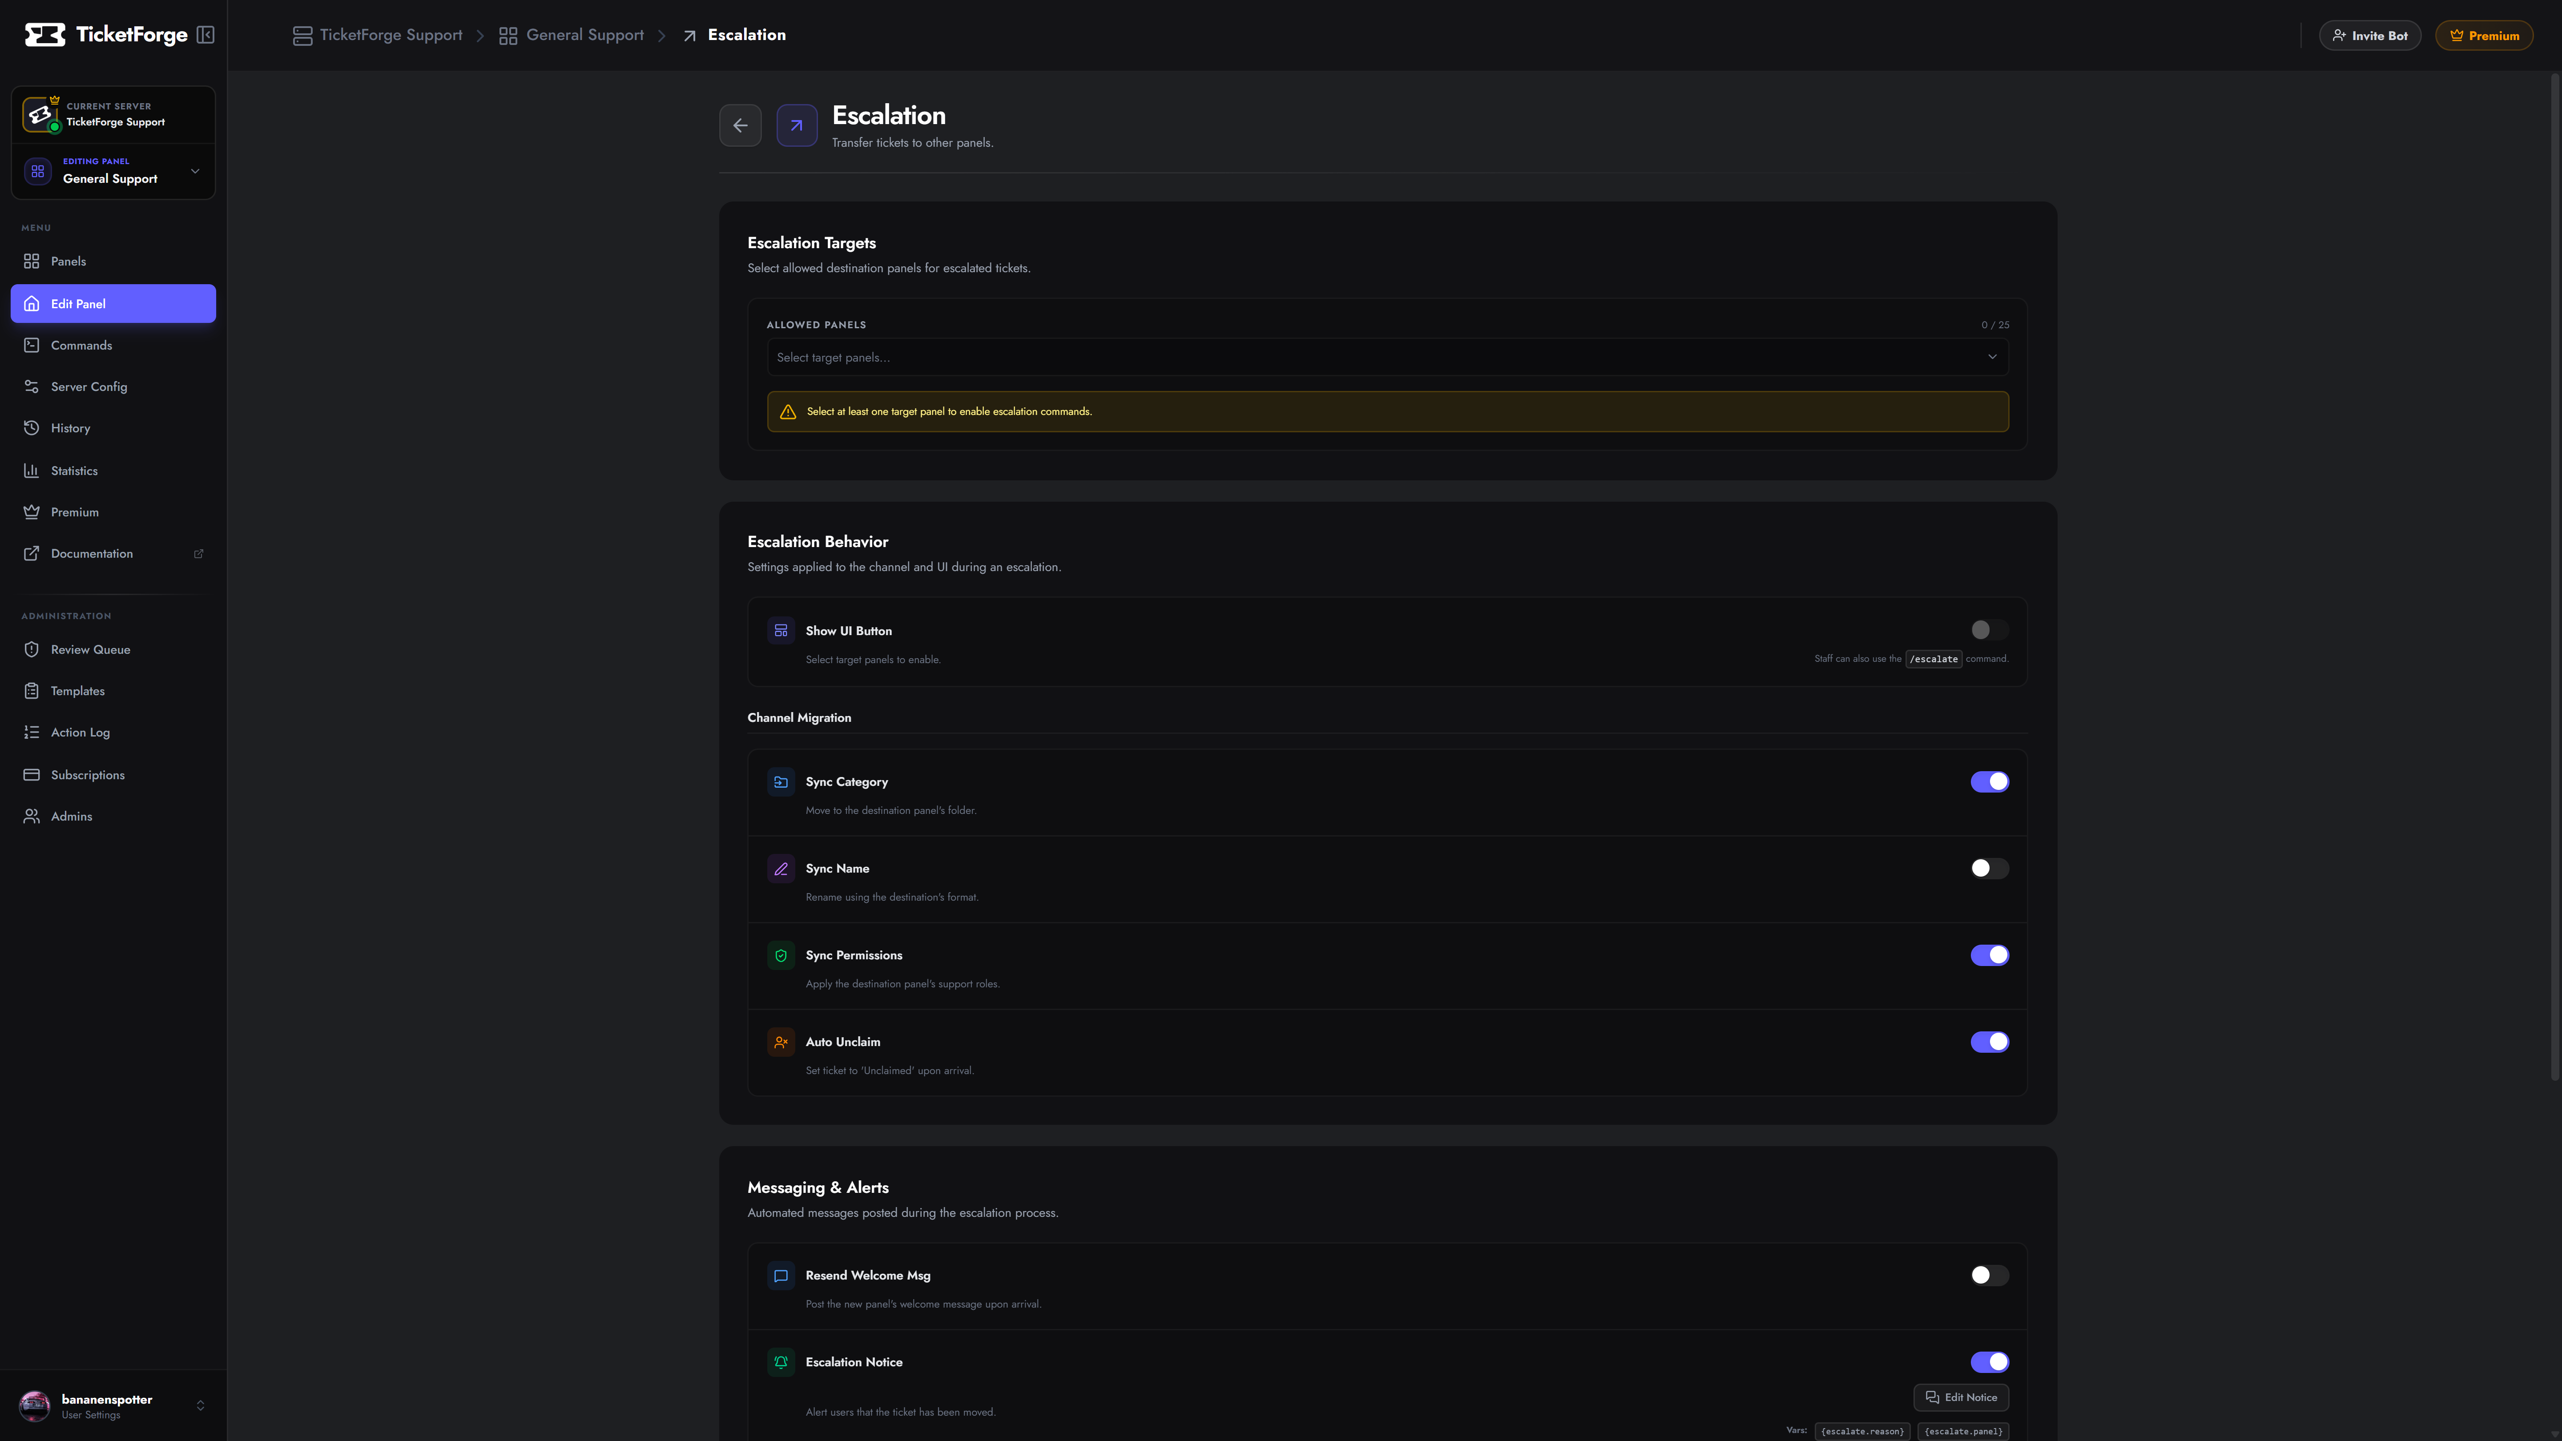
Task: Open the Select target panels dropdown
Action: coord(1387,357)
